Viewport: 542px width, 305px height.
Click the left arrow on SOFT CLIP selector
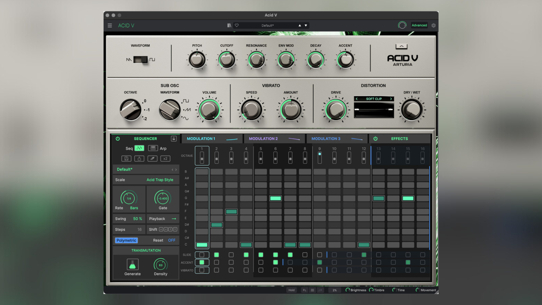coord(357,99)
